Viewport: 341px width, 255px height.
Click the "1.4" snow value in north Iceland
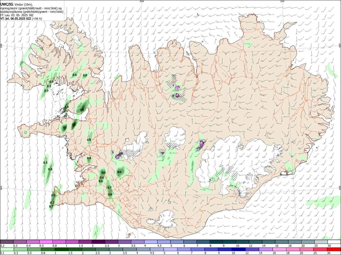176,95
